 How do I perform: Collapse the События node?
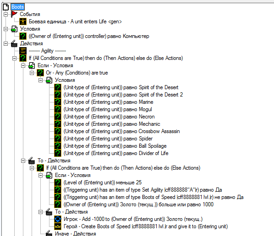click(5, 14)
